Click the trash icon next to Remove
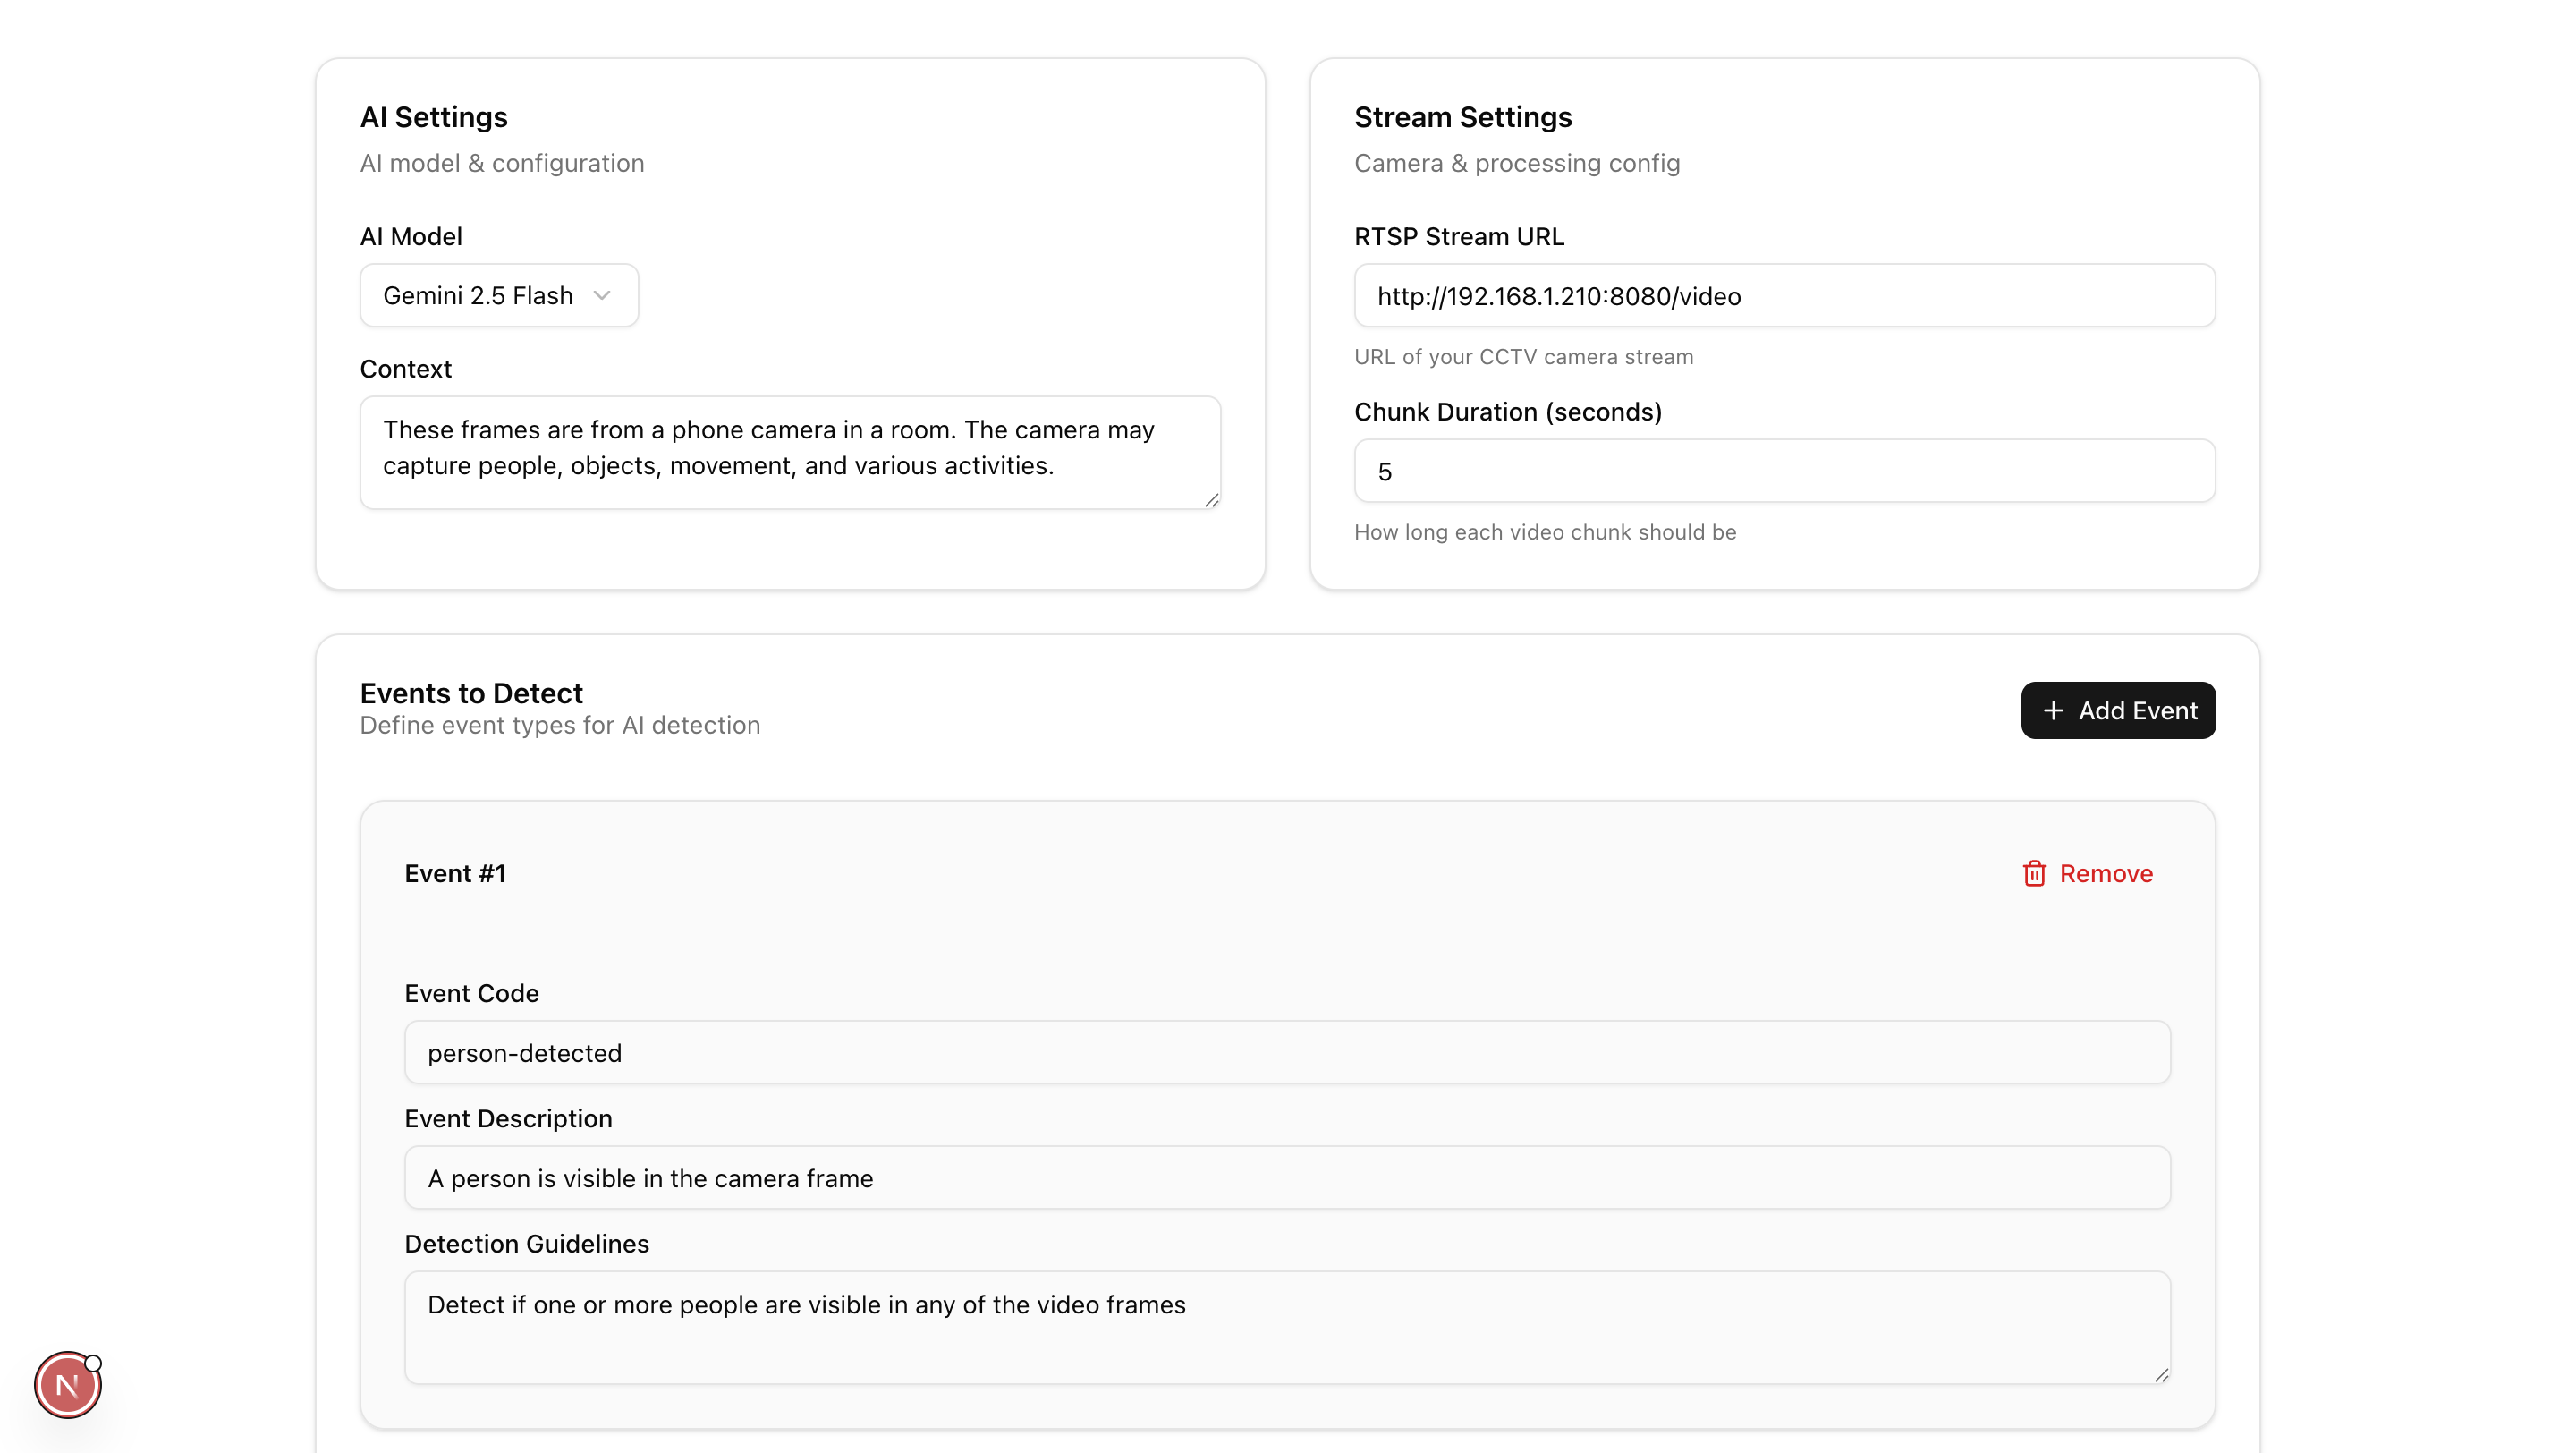The height and width of the screenshot is (1453, 2576). [x=2034, y=873]
